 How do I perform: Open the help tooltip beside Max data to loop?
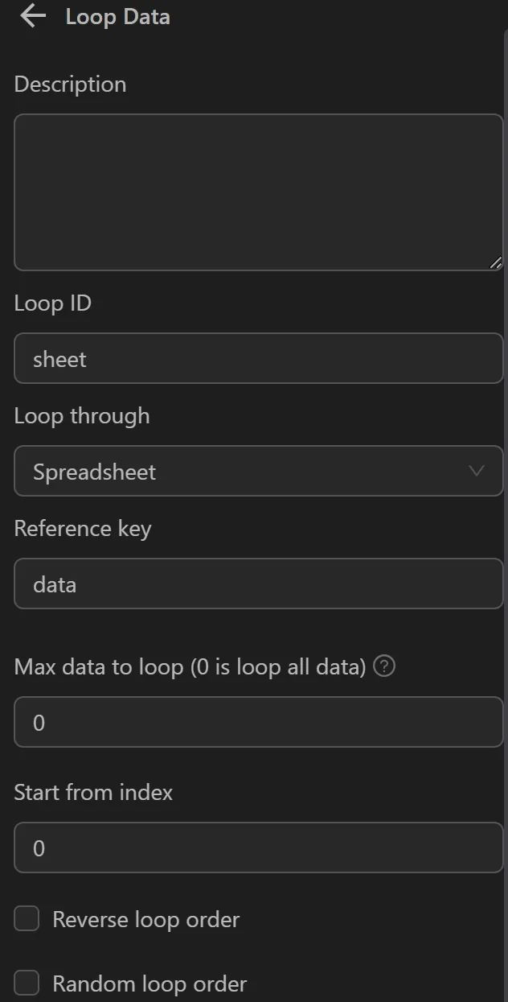pyautogui.click(x=384, y=666)
